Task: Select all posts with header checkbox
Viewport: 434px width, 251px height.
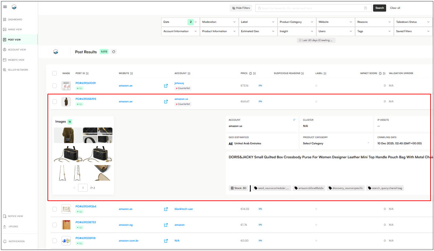Action: click(55, 73)
